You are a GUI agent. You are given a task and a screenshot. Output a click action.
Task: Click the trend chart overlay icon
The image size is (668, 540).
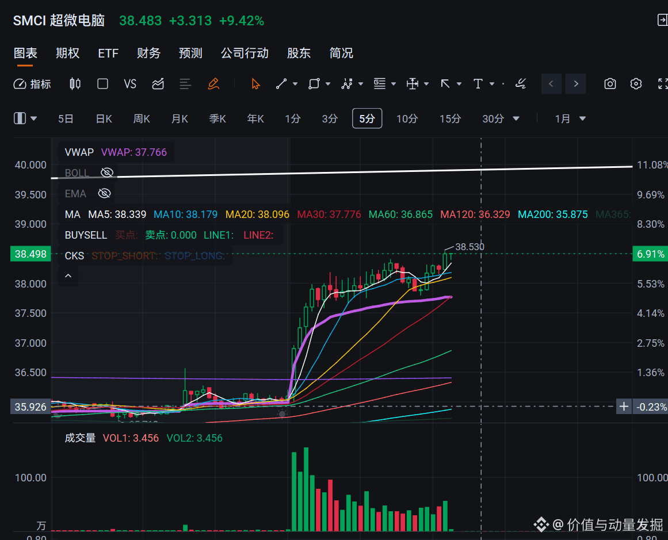tap(158, 84)
